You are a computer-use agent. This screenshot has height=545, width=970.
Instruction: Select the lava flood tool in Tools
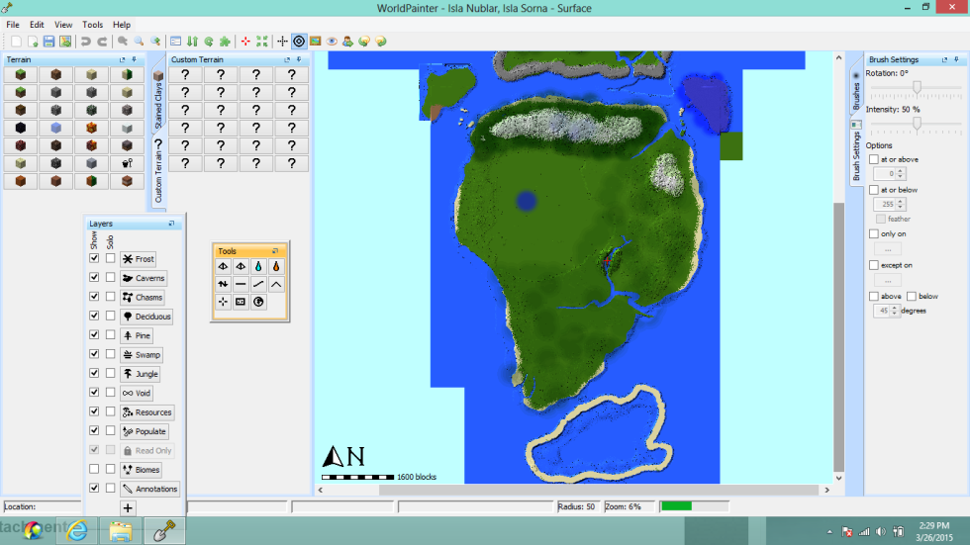click(275, 266)
